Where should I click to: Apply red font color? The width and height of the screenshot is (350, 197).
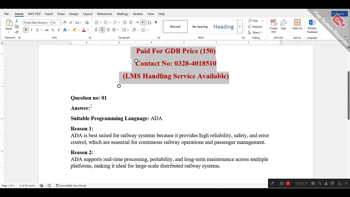(84, 30)
